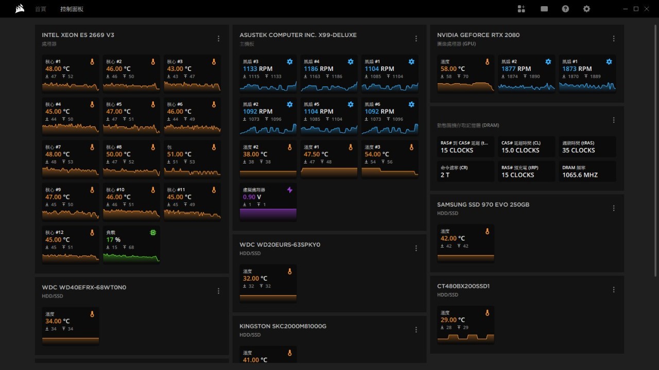
Task: Click the RAS# 到 CAS# 15 CLOCKS value
Action: [x=457, y=151]
